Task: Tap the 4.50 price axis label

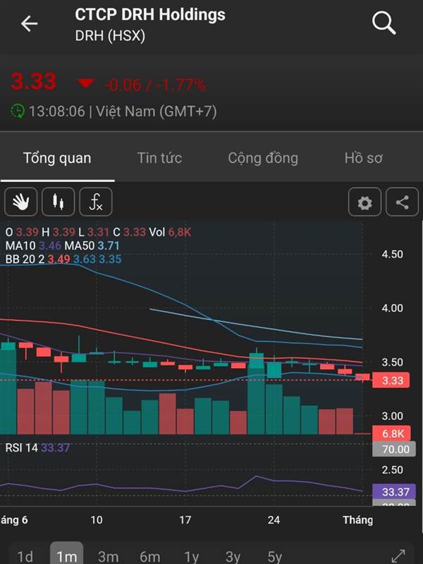Action: click(393, 255)
